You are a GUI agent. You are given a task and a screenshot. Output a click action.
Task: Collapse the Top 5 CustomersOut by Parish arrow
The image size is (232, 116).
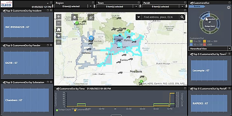(x=191, y=89)
